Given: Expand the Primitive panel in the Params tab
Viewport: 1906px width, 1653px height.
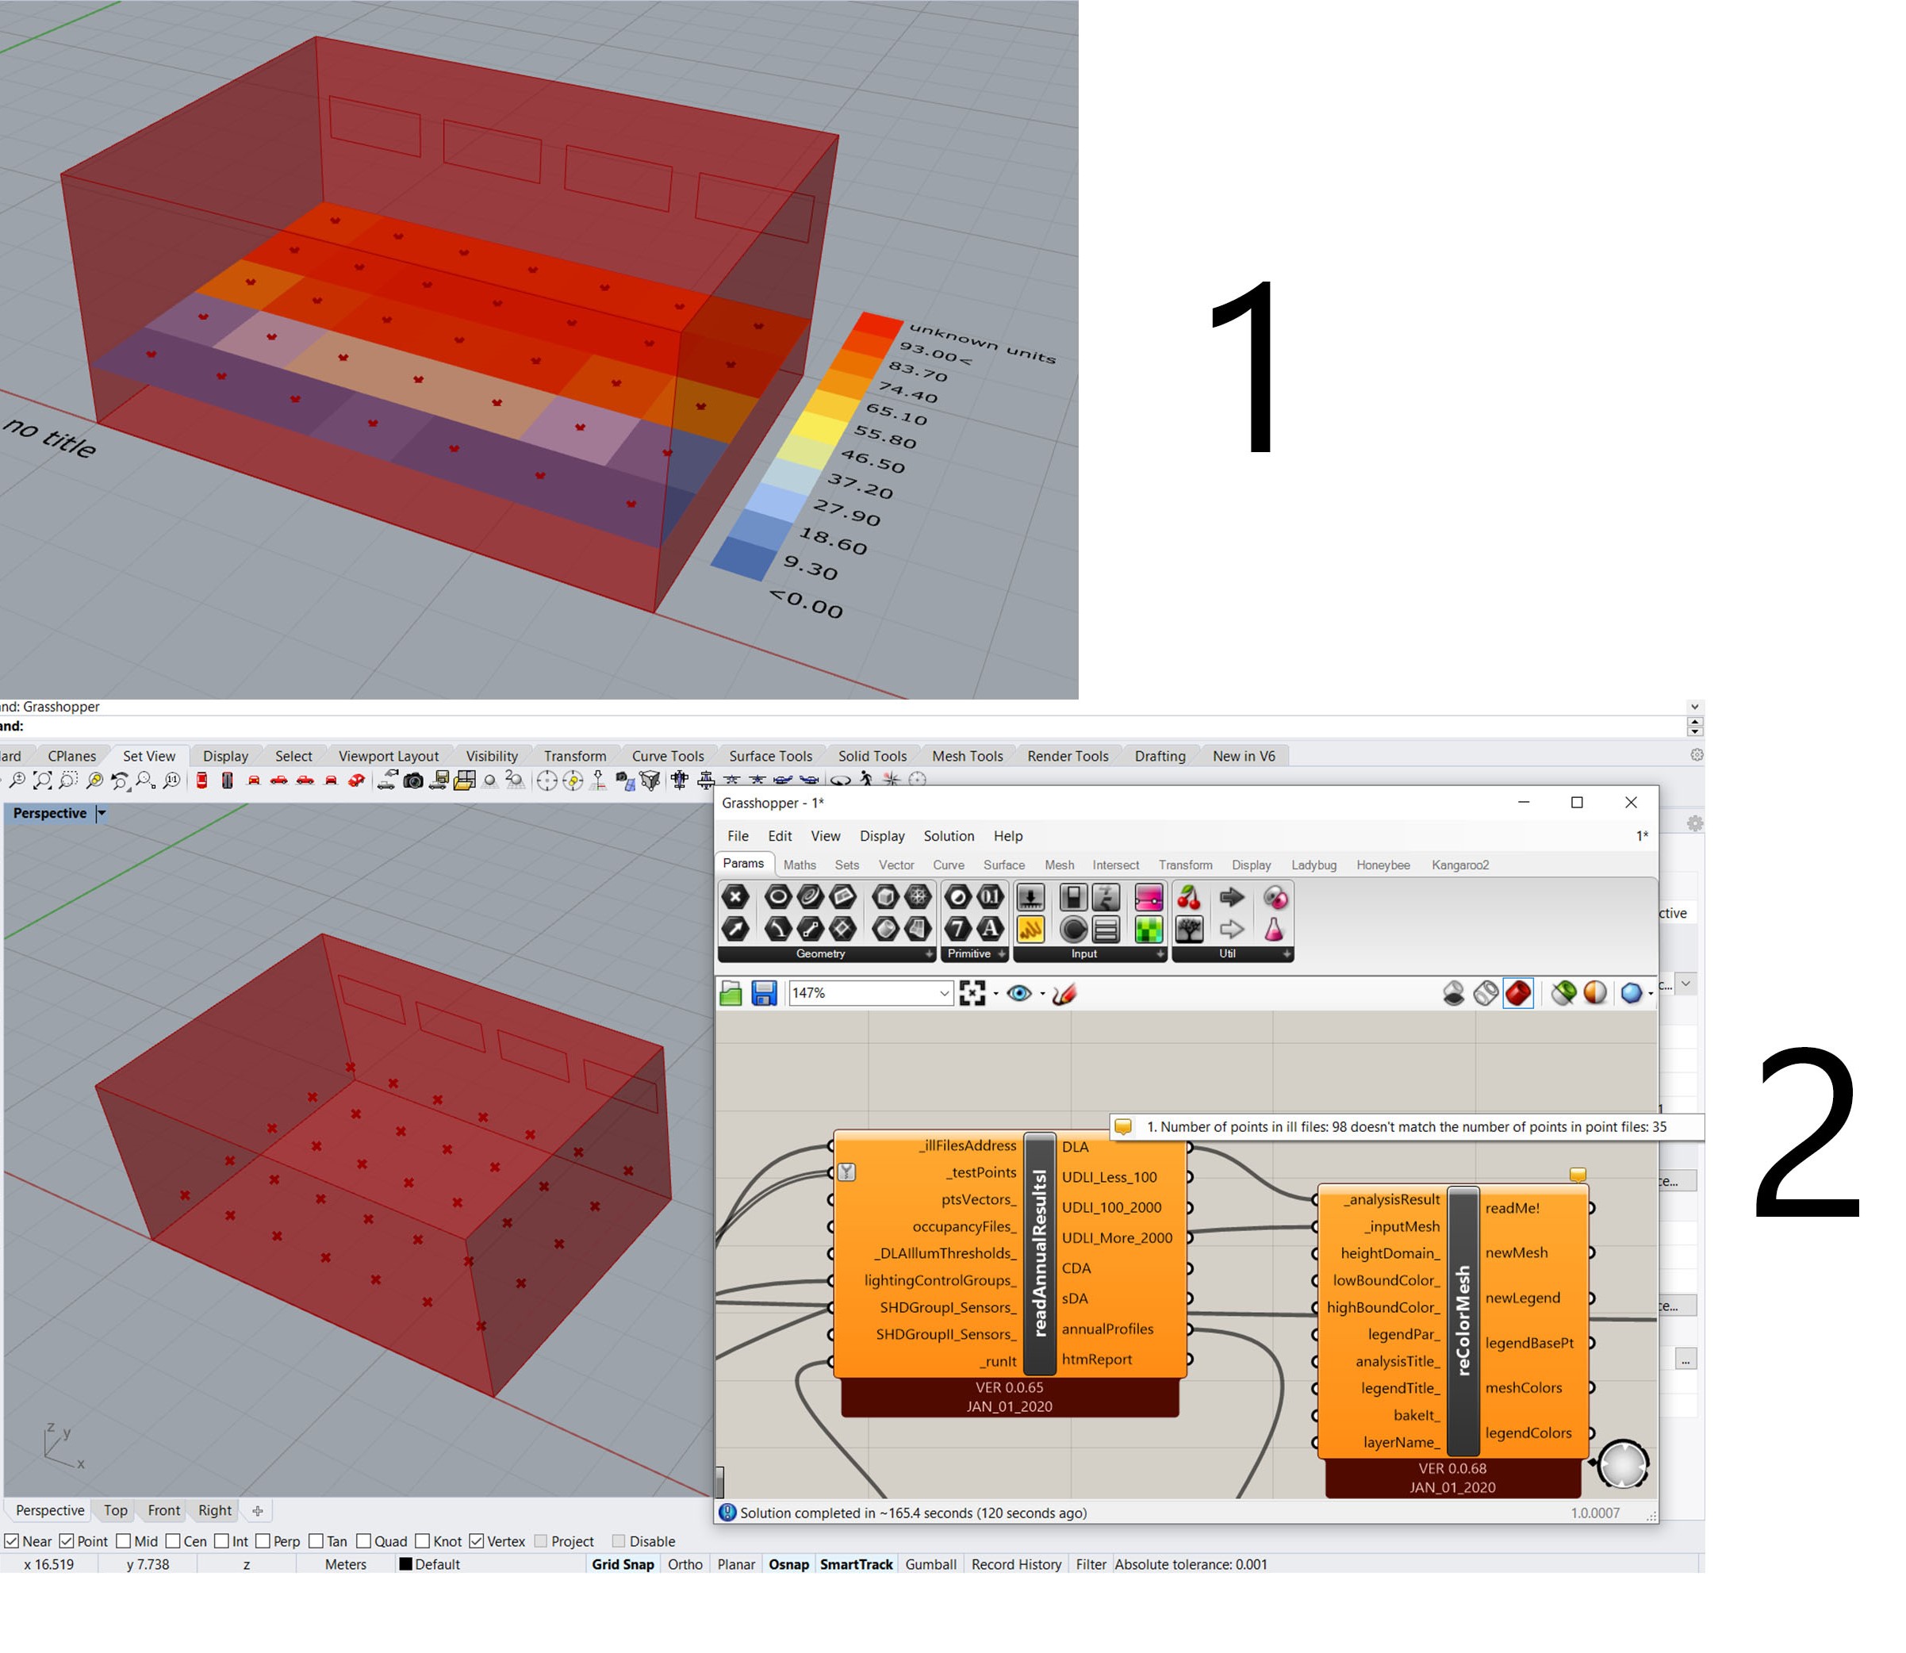Looking at the screenshot, I should (1001, 955).
